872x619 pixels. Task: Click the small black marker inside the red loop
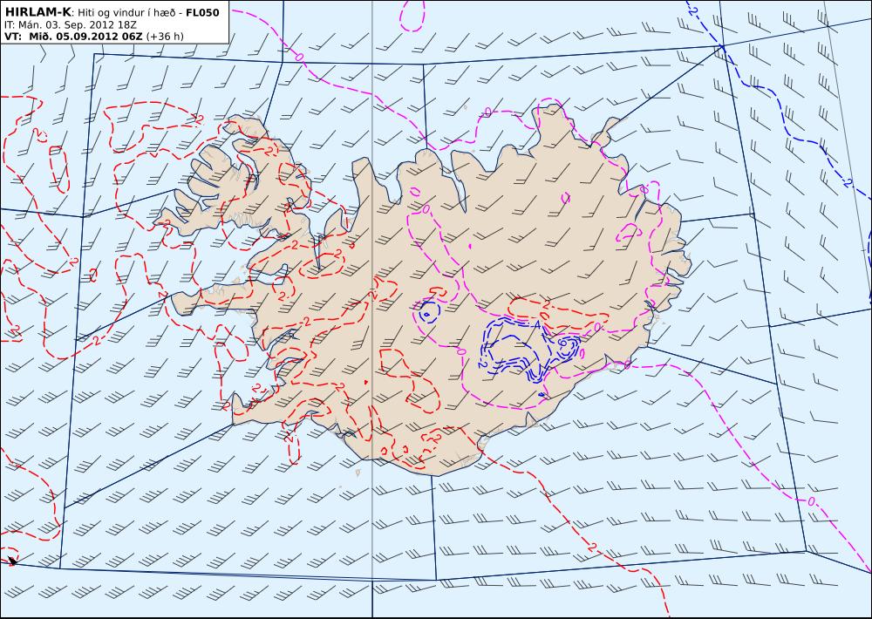click(12, 561)
